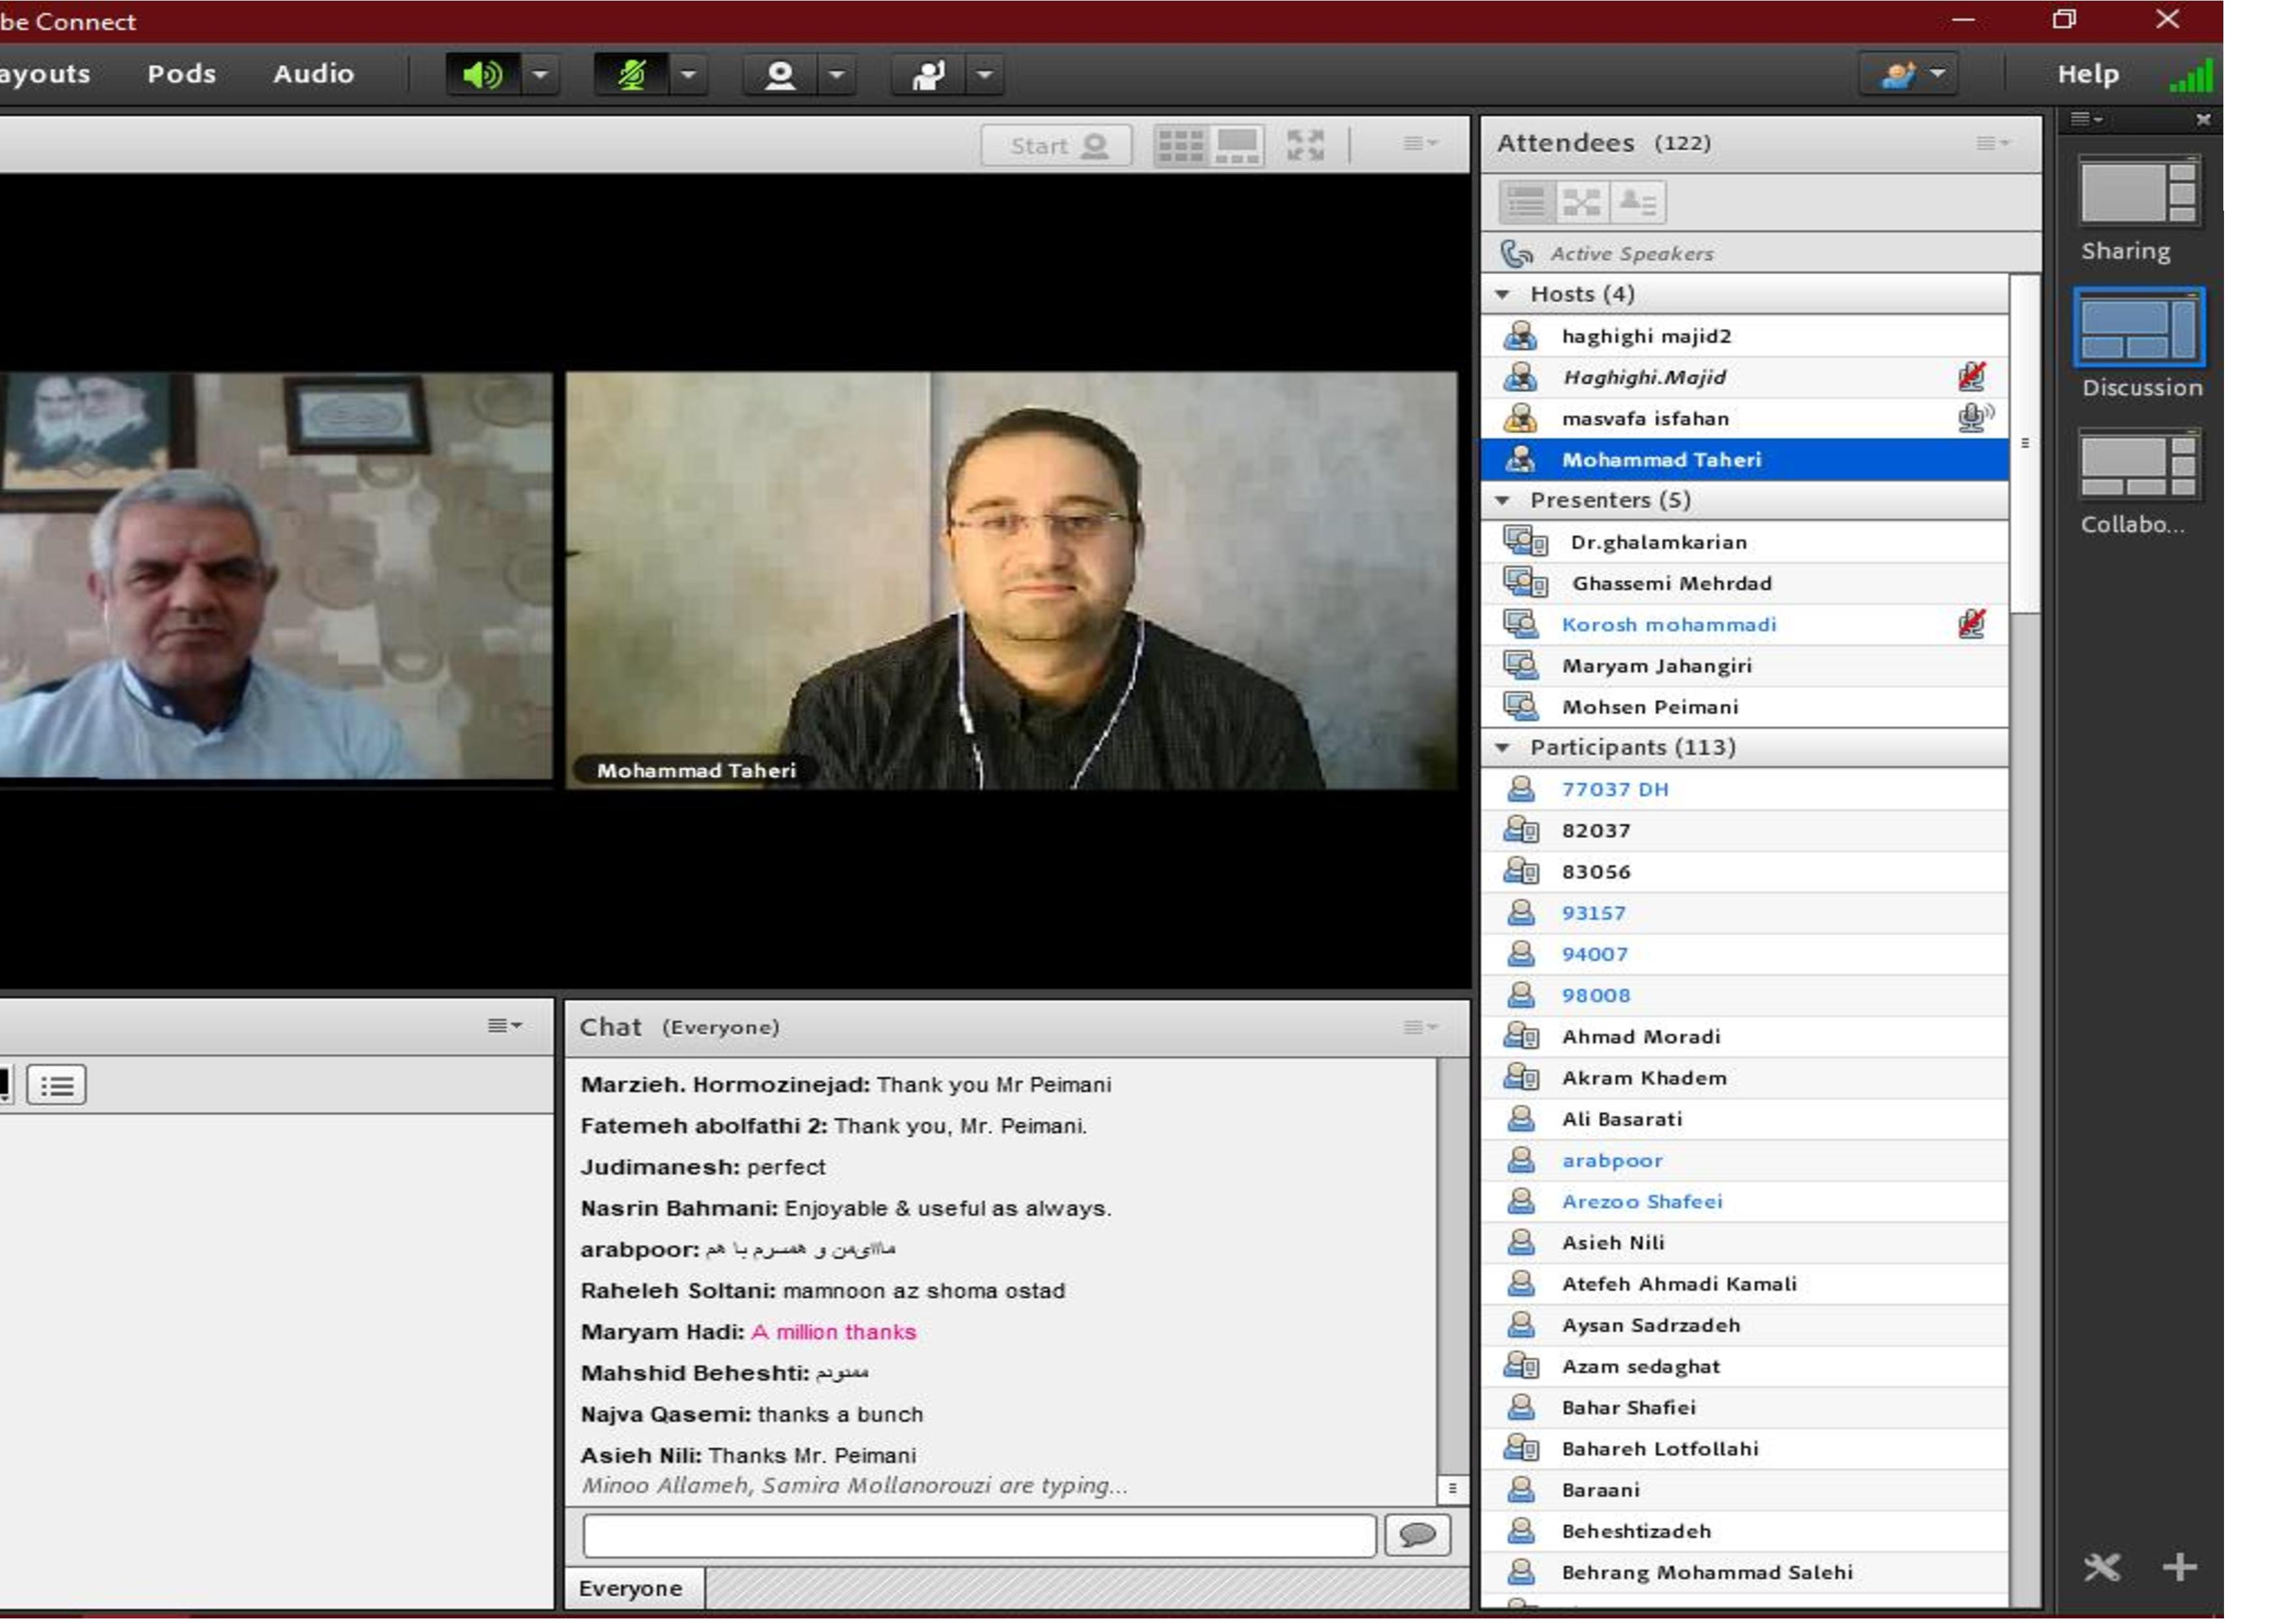Open the raise hand status dropdown arrow
The image size is (2296, 1623).
click(985, 75)
